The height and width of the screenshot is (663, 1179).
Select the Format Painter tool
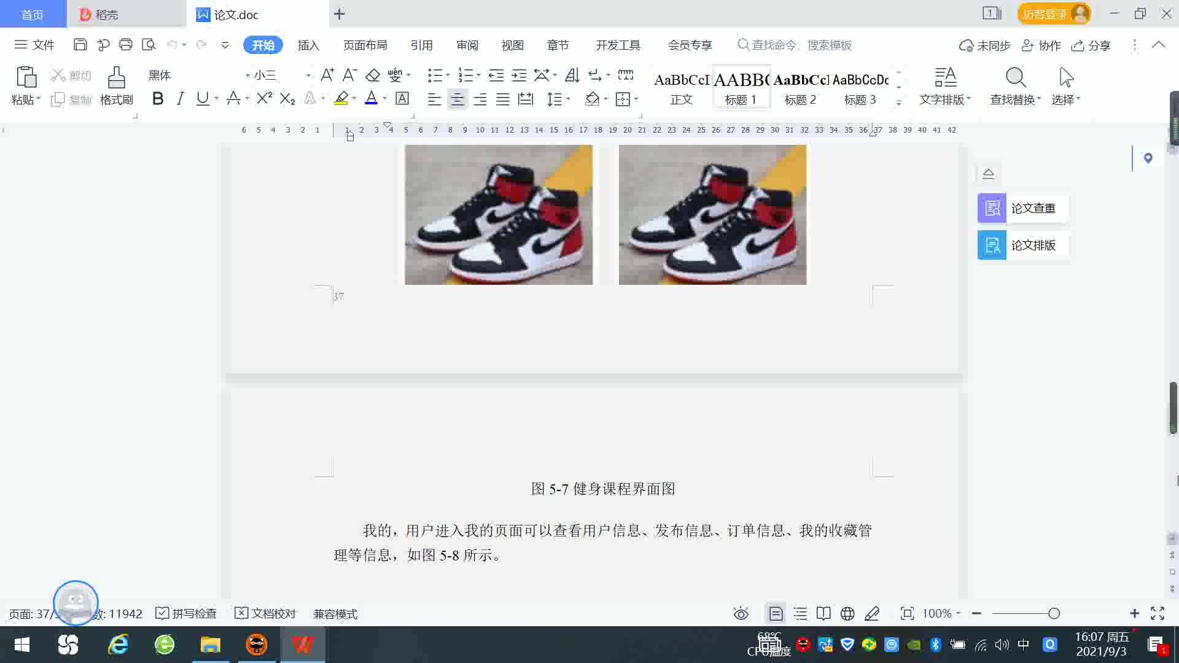[116, 86]
